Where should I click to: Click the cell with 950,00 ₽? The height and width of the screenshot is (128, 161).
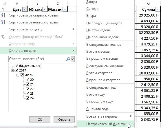(148, 79)
